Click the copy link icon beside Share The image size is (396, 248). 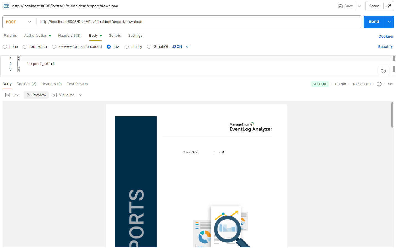coord(389,6)
